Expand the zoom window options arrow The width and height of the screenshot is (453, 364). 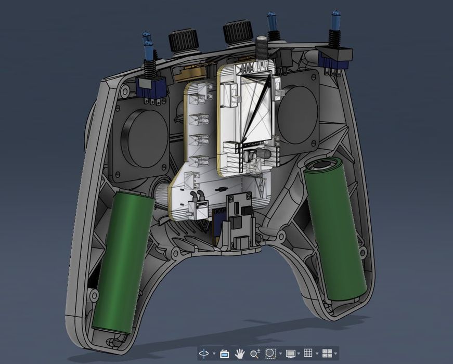[280, 354]
